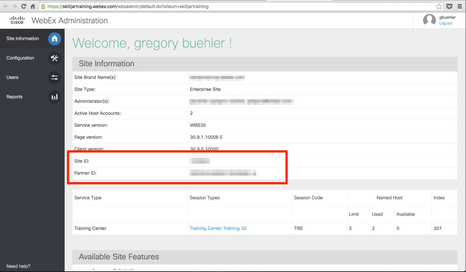Bookmark page with star icon

pyautogui.click(x=439, y=6)
